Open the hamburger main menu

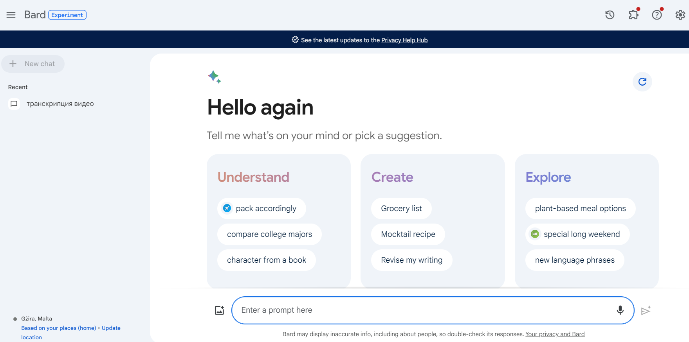click(11, 15)
